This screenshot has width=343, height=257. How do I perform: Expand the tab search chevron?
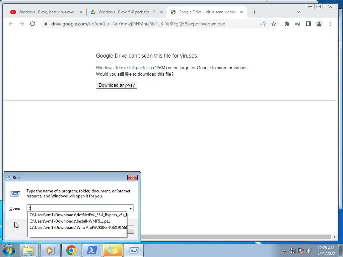coord(298,12)
